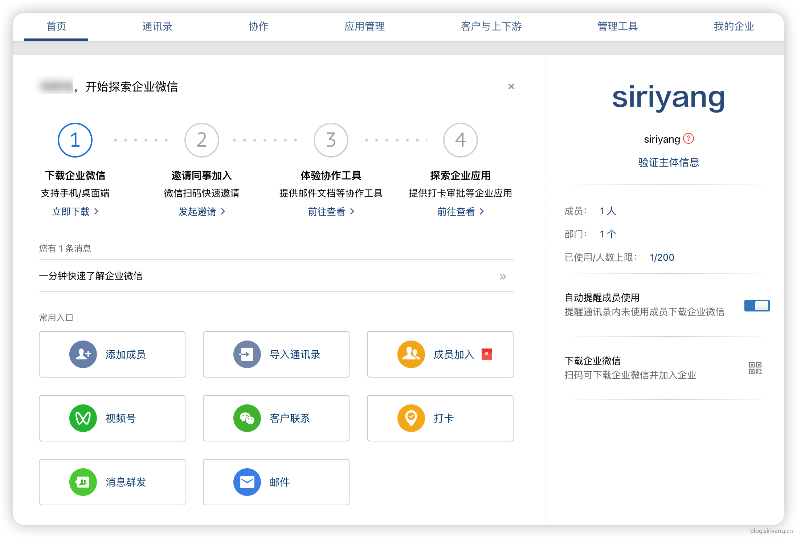
Task: Click the green 消息群发 icon
Action: [x=83, y=482]
